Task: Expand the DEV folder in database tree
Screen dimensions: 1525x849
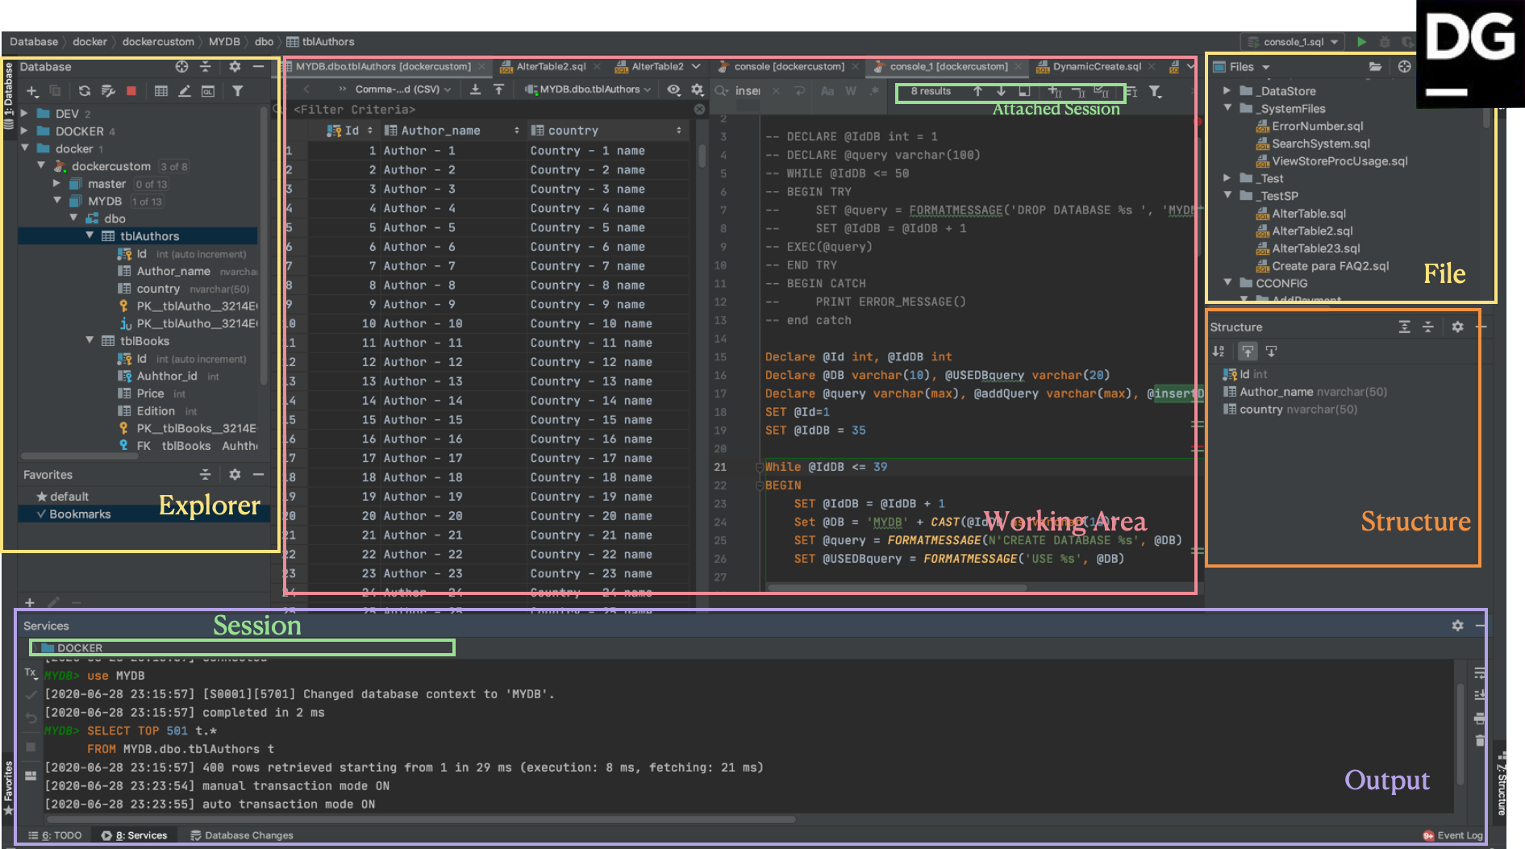Action: pos(24,114)
